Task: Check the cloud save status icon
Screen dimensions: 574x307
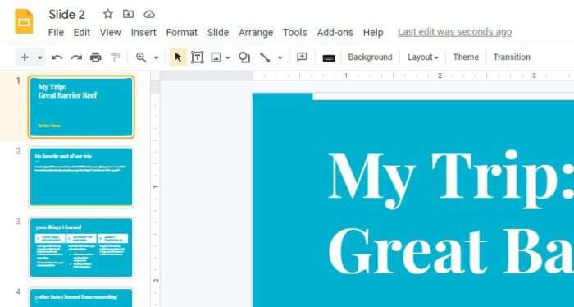Action: click(x=149, y=14)
